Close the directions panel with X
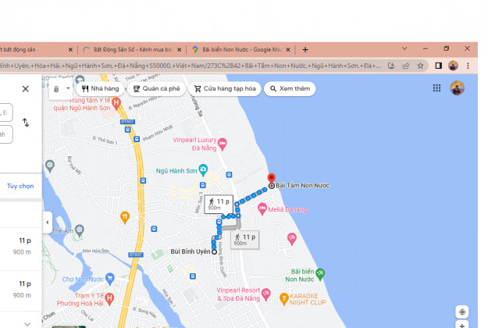488x328 pixels. [26, 89]
